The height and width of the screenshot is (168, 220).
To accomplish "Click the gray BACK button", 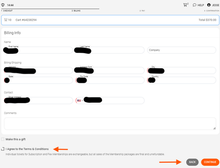I will click(192, 162).
